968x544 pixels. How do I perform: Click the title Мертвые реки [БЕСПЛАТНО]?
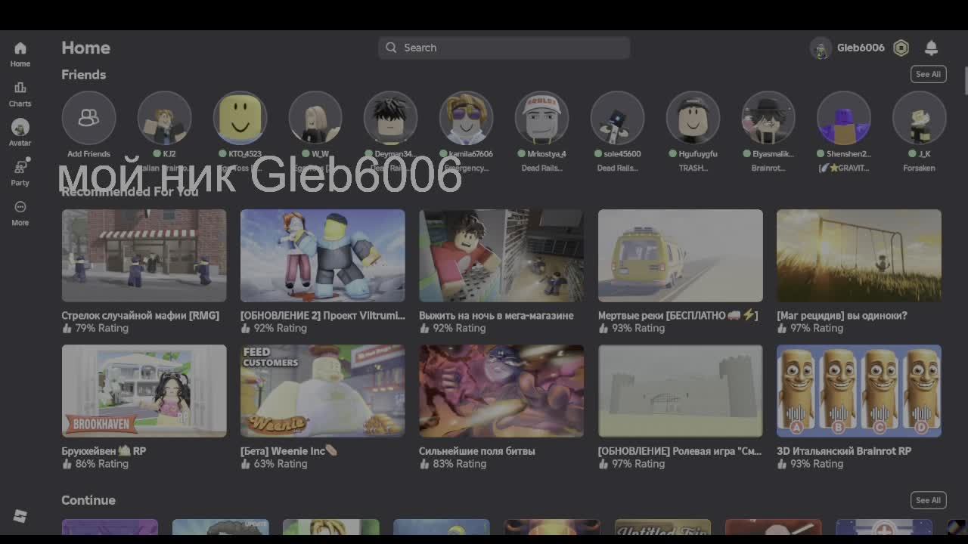click(x=678, y=315)
